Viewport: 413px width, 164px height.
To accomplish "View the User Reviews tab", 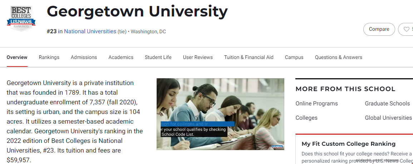I will [198, 57].
